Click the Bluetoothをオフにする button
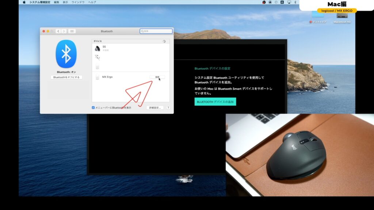Viewport: 374px width, 210px height. point(66,77)
